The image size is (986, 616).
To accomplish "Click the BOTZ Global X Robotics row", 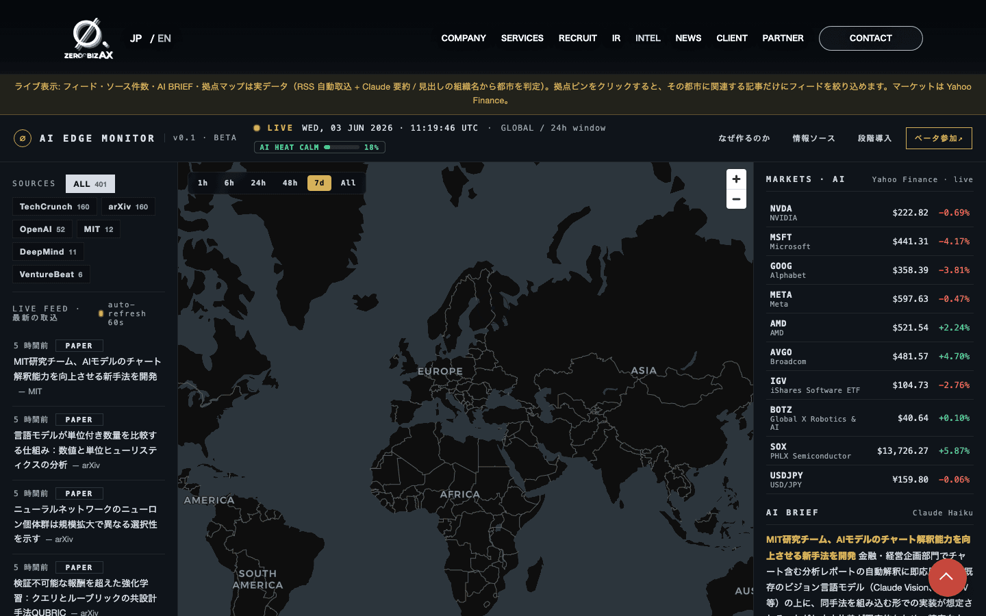I will [x=870, y=418].
